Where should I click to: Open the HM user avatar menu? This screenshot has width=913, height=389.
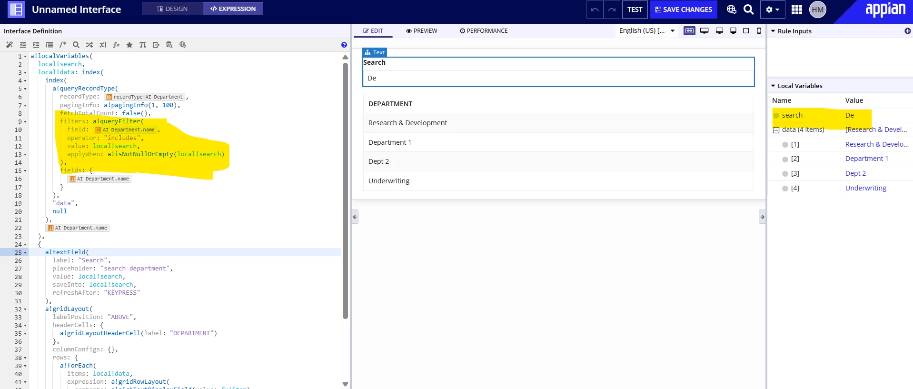point(818,10)
